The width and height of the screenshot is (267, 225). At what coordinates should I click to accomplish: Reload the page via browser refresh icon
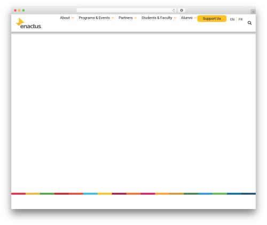(174, 10)
